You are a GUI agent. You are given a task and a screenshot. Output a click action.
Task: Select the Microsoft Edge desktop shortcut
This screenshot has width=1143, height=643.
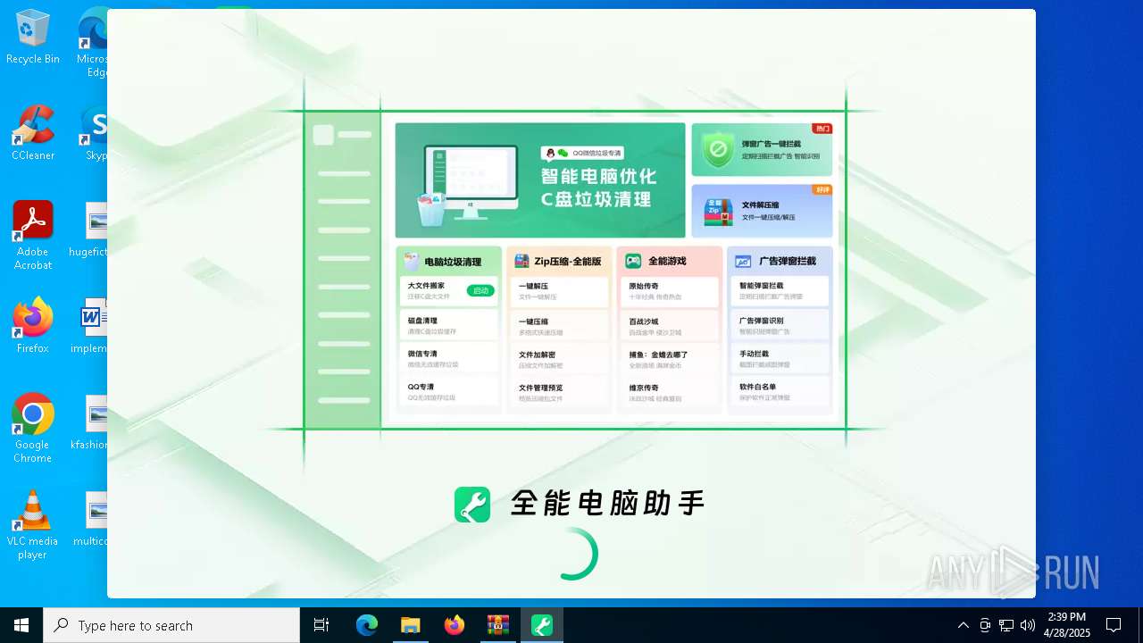pos(92,44)
